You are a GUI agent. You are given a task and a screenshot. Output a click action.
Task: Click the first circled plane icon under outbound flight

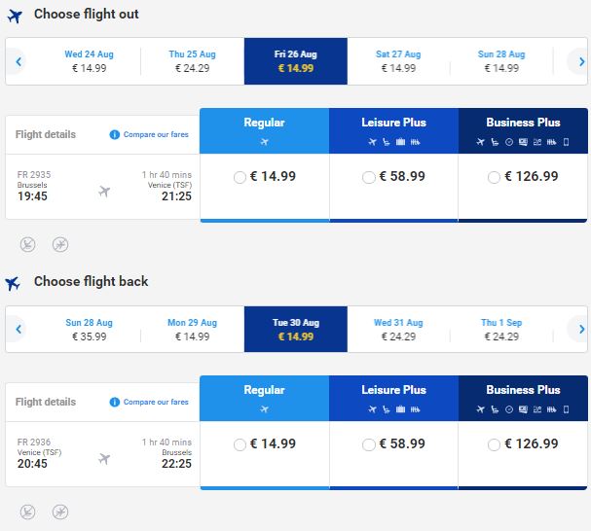click(28, 244)
